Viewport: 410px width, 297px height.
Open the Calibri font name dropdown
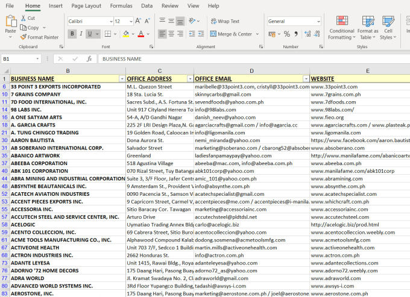111,22
